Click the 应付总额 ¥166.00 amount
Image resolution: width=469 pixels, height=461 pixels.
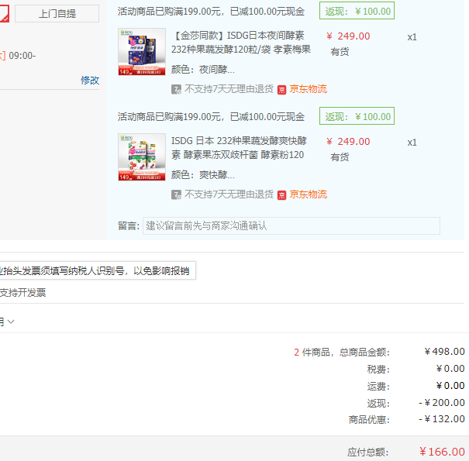click(x=442, y=452)
